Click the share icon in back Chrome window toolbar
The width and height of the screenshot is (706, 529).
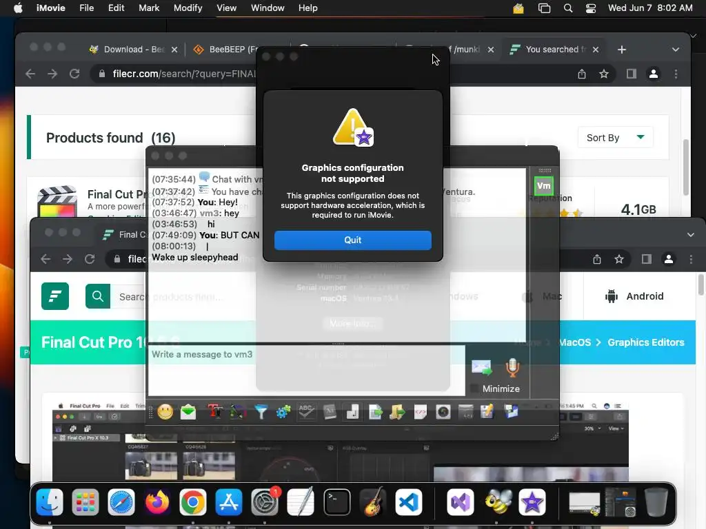tap(582, 74)
